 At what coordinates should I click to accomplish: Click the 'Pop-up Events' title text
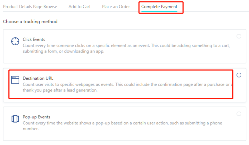click(37, 117)
